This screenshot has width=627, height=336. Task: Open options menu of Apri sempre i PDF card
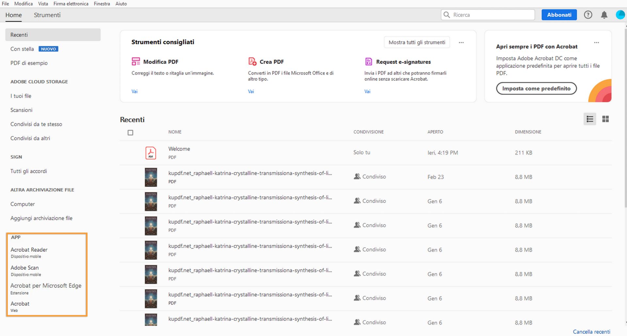(596, 43)
